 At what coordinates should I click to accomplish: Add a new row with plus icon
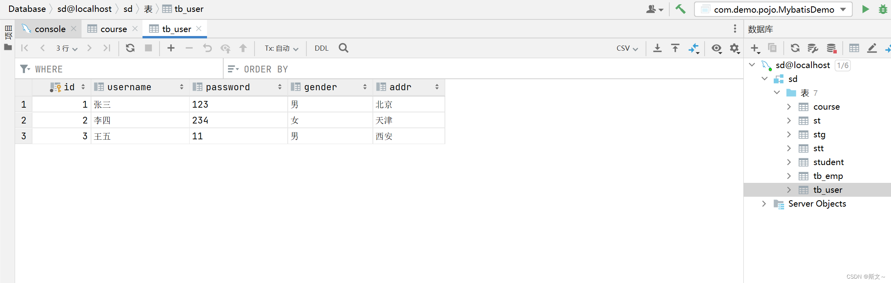tap(171, 48)
